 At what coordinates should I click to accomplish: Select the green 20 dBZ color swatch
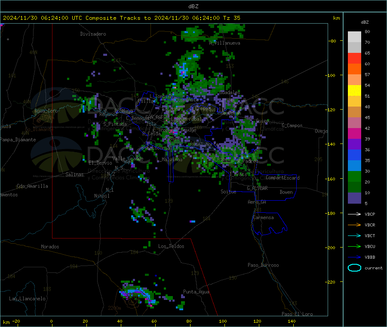[354, 176]
